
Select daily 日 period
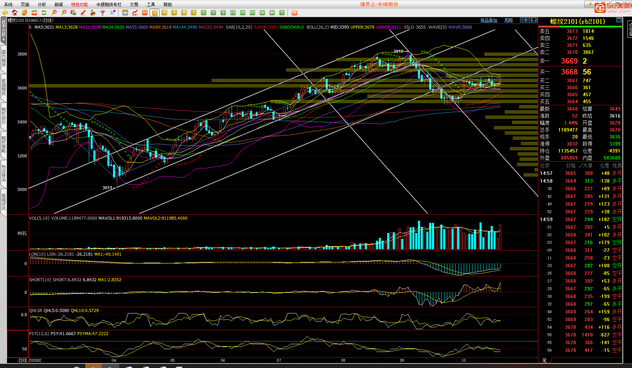point(155,13)
